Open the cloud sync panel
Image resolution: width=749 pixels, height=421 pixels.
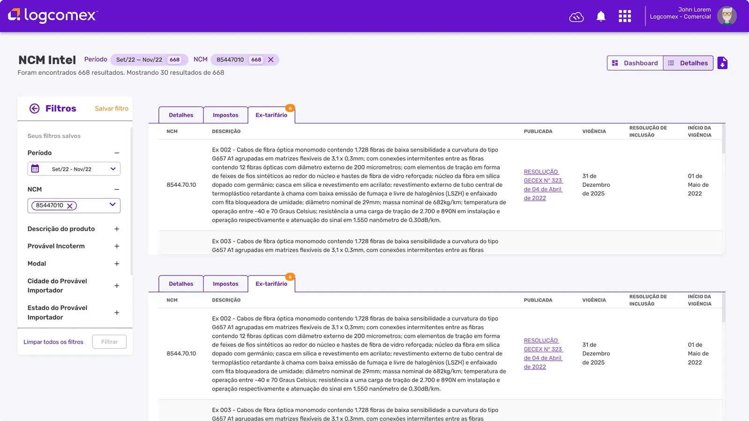pyautogui.click(x=576, y=16)
